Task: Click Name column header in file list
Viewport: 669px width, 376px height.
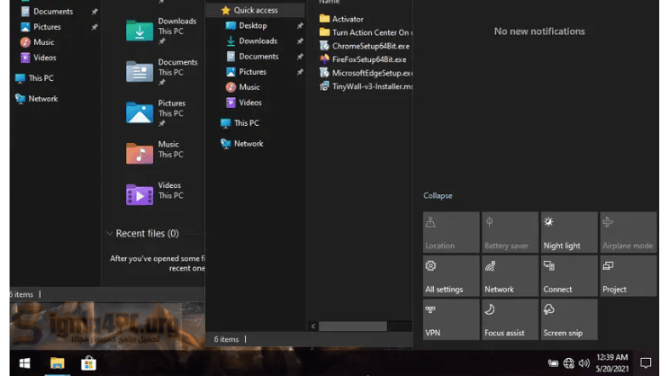Action: (x=330, y=2)
